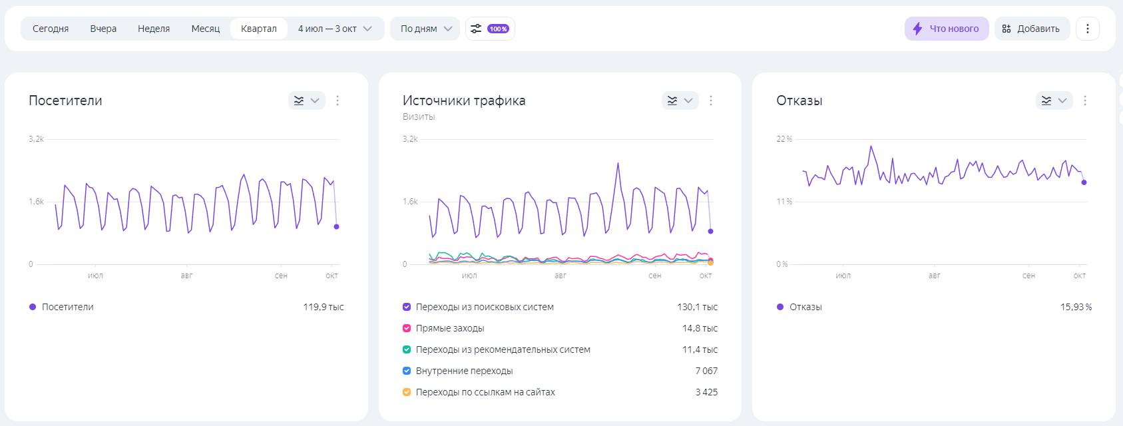Toggle Прямые заходы checkbox

pos(407,328)
